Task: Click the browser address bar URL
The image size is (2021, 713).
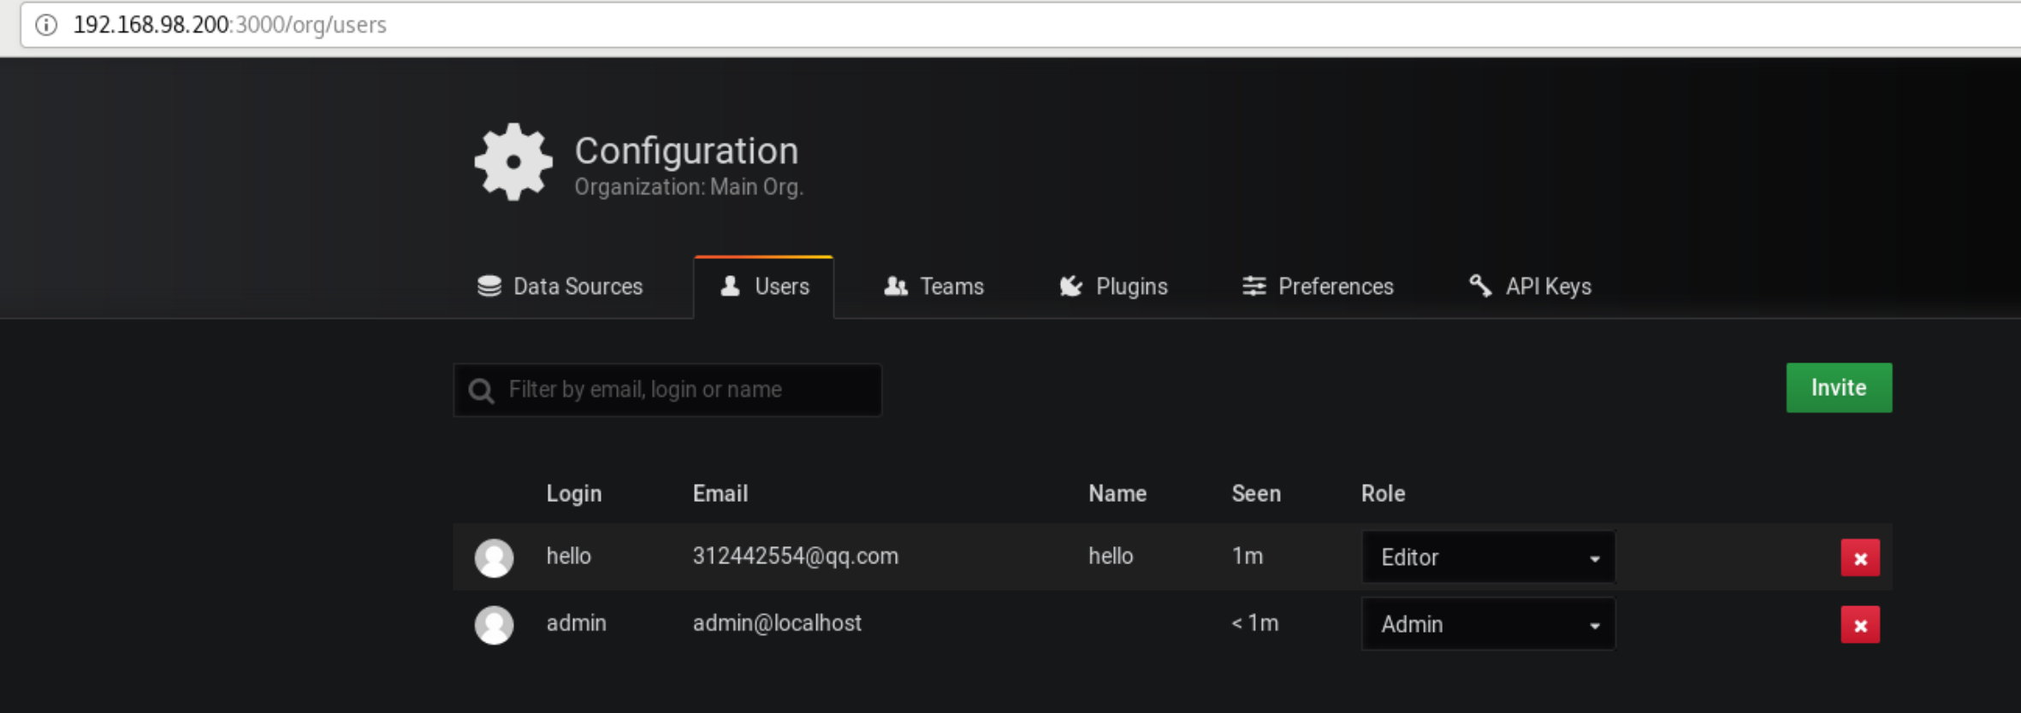Action: point(230,25)
